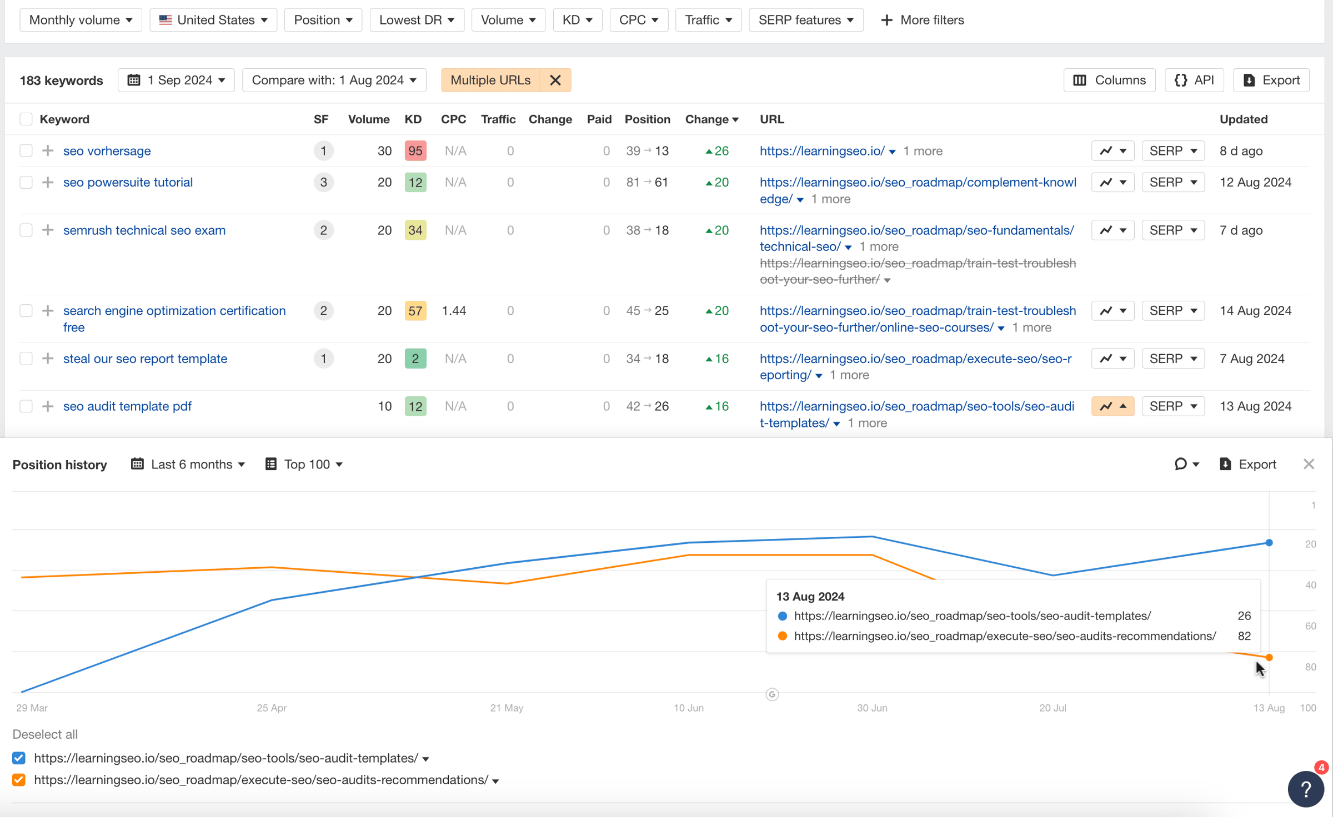Click the plus icon beside semrush technical seo exam
The height and width of the screenshot is (817, 1333).
pyautogui.click(x=48, y=230)
